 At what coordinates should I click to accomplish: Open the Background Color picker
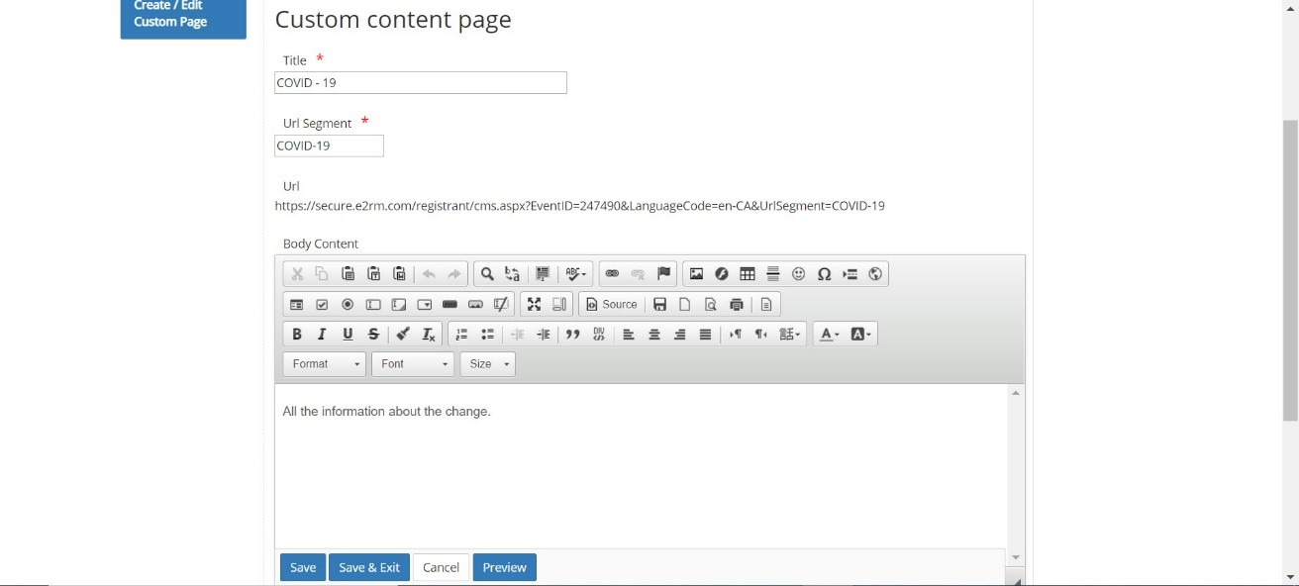point(861,334)
